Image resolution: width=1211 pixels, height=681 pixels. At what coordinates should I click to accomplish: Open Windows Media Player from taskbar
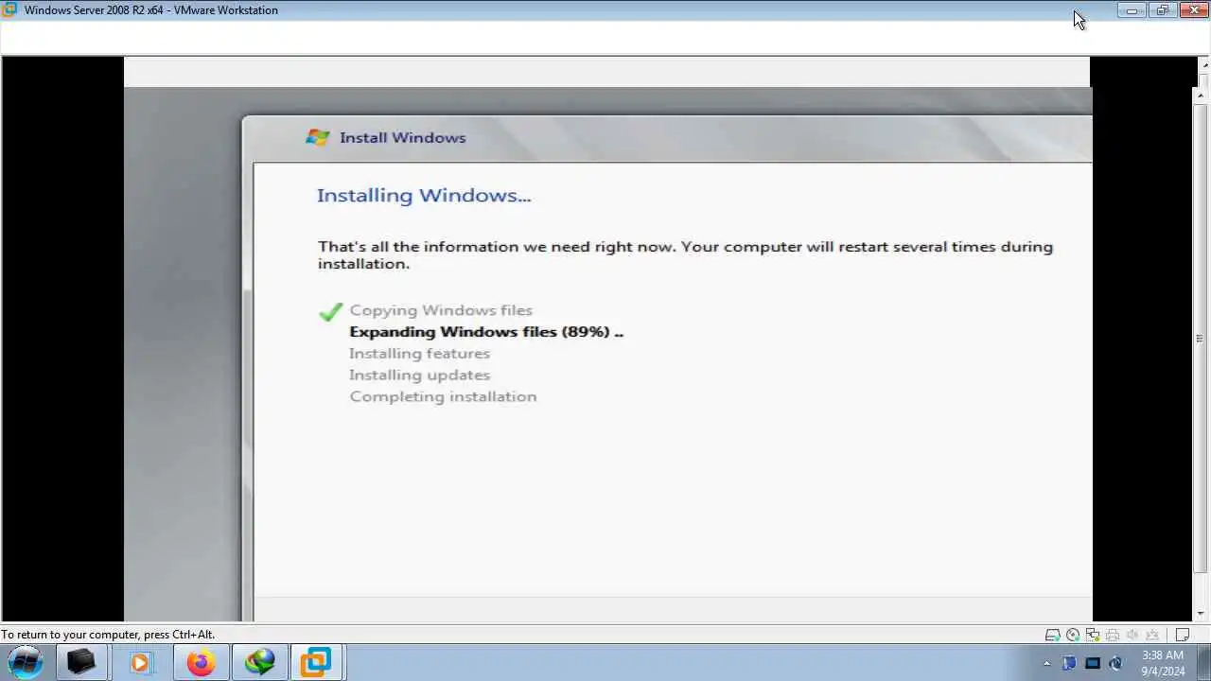pos(140,662)
